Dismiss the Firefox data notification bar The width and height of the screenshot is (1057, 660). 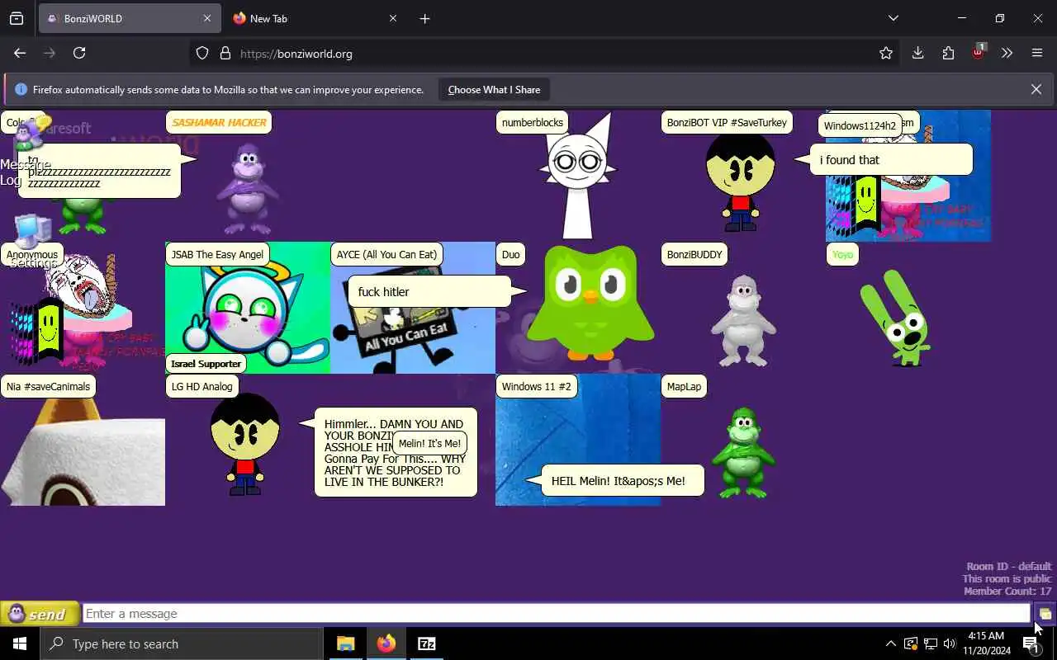(1036, 89)
